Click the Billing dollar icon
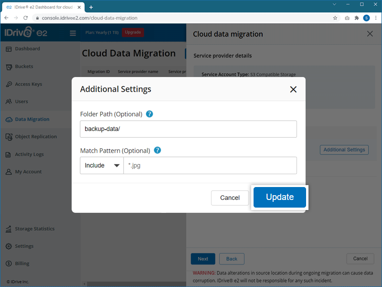382x287 pixels. click(9, 264)
